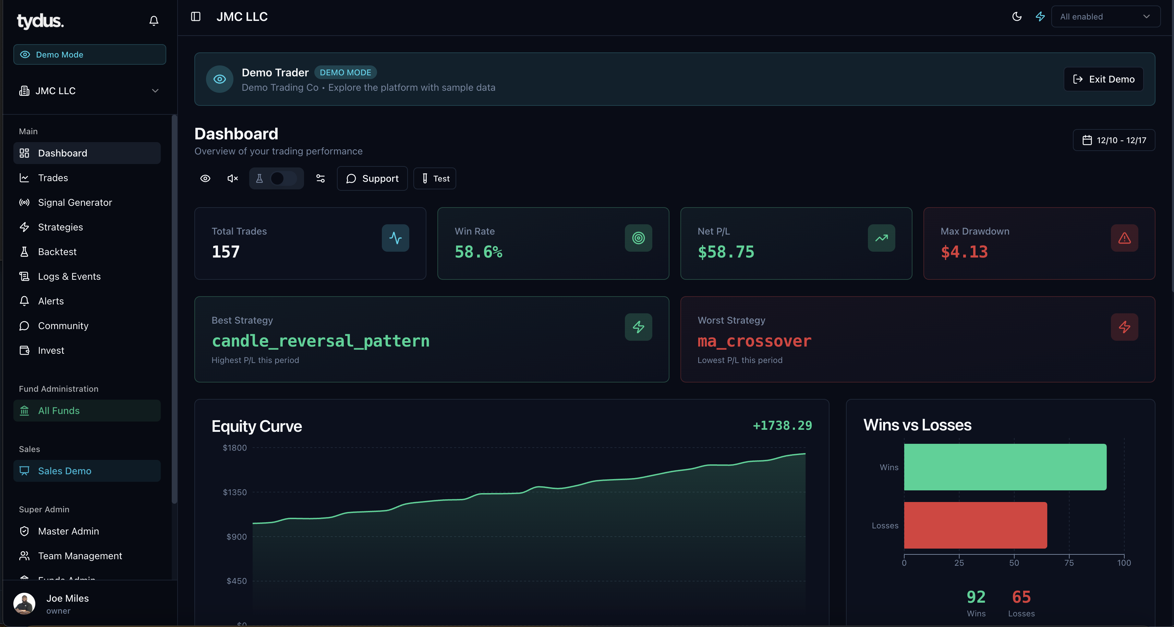The height and width of the screenshot is (627, 1174).
Task: Mute dashboard sounds with speaker icon
Action: coord(232,178)
